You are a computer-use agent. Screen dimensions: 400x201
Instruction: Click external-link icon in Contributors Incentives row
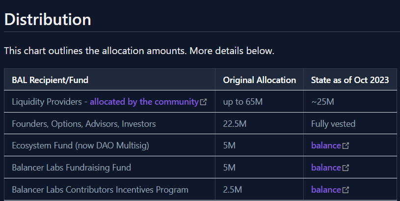pyautogui.click(x=346, y=190)
